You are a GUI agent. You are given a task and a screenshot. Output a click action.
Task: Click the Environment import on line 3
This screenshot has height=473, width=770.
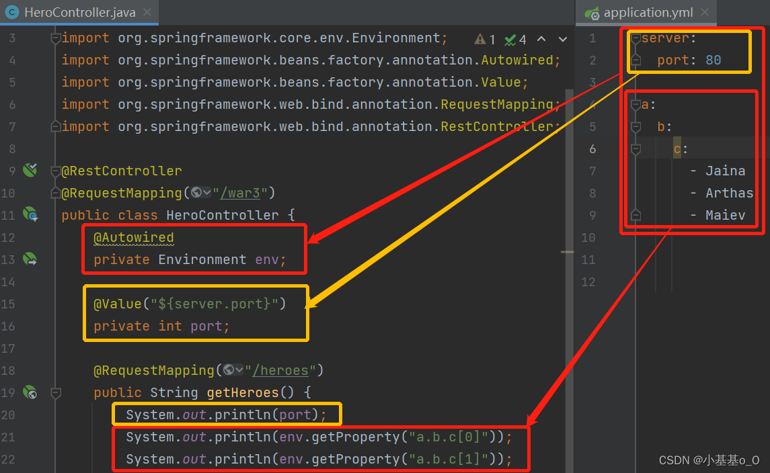(x=254, y=38)
